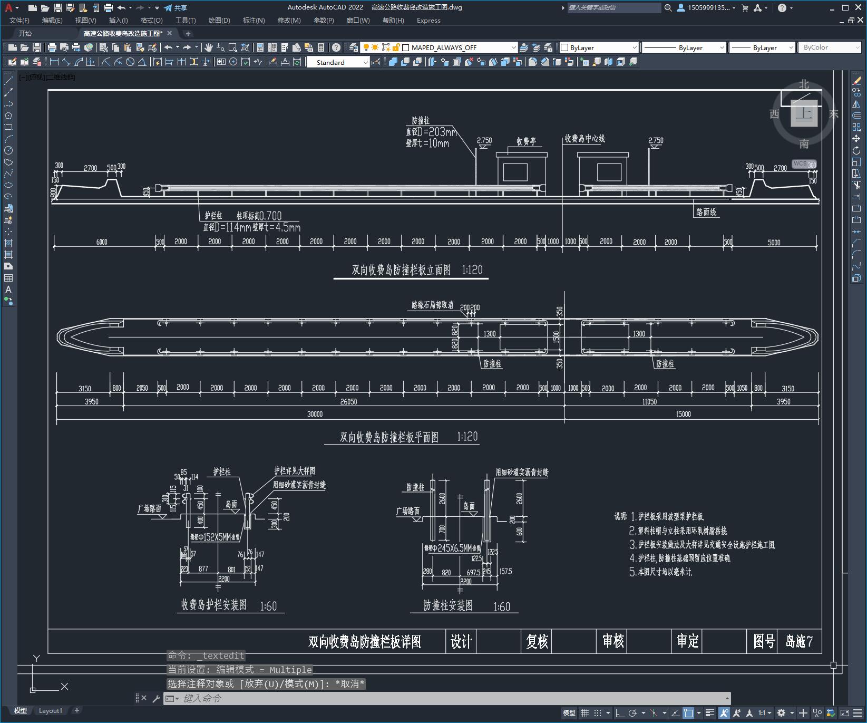Switch to the 开始 tab
The height and width of the screenshot is (723, 867).
(x=25, y=33)
